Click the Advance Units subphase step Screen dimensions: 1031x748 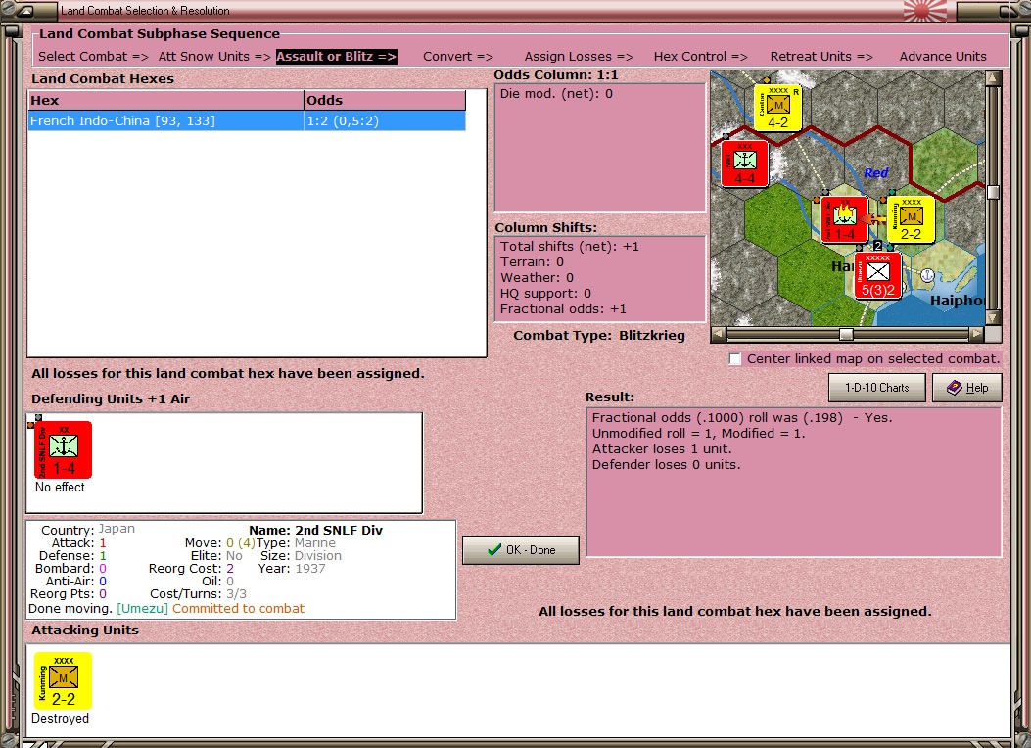point(943,57)
